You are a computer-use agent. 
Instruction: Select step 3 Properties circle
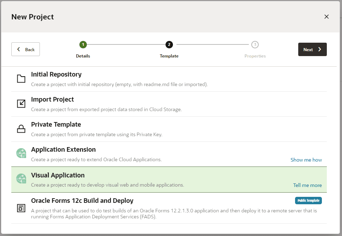[x=255, y=45]
